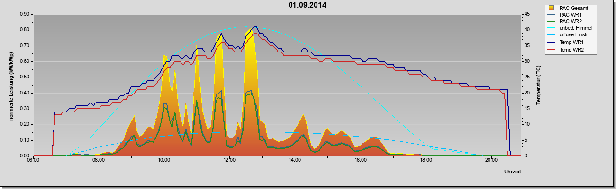Click the 12:00 time axis label
The image size is (616, 189).
pyautogui.click(x=229, y=160)
